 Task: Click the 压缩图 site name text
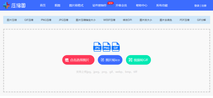pyautogui.click(x=18, y=5)
